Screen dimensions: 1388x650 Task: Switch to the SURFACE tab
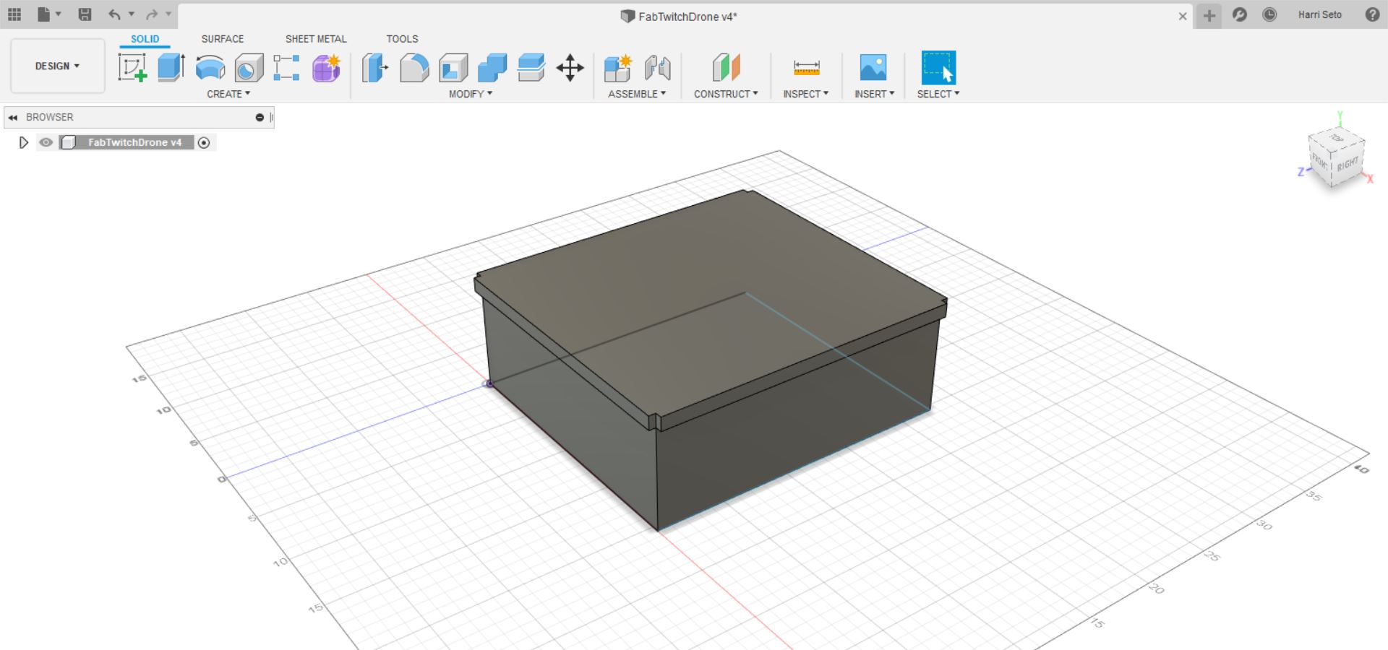pos(223,39)
